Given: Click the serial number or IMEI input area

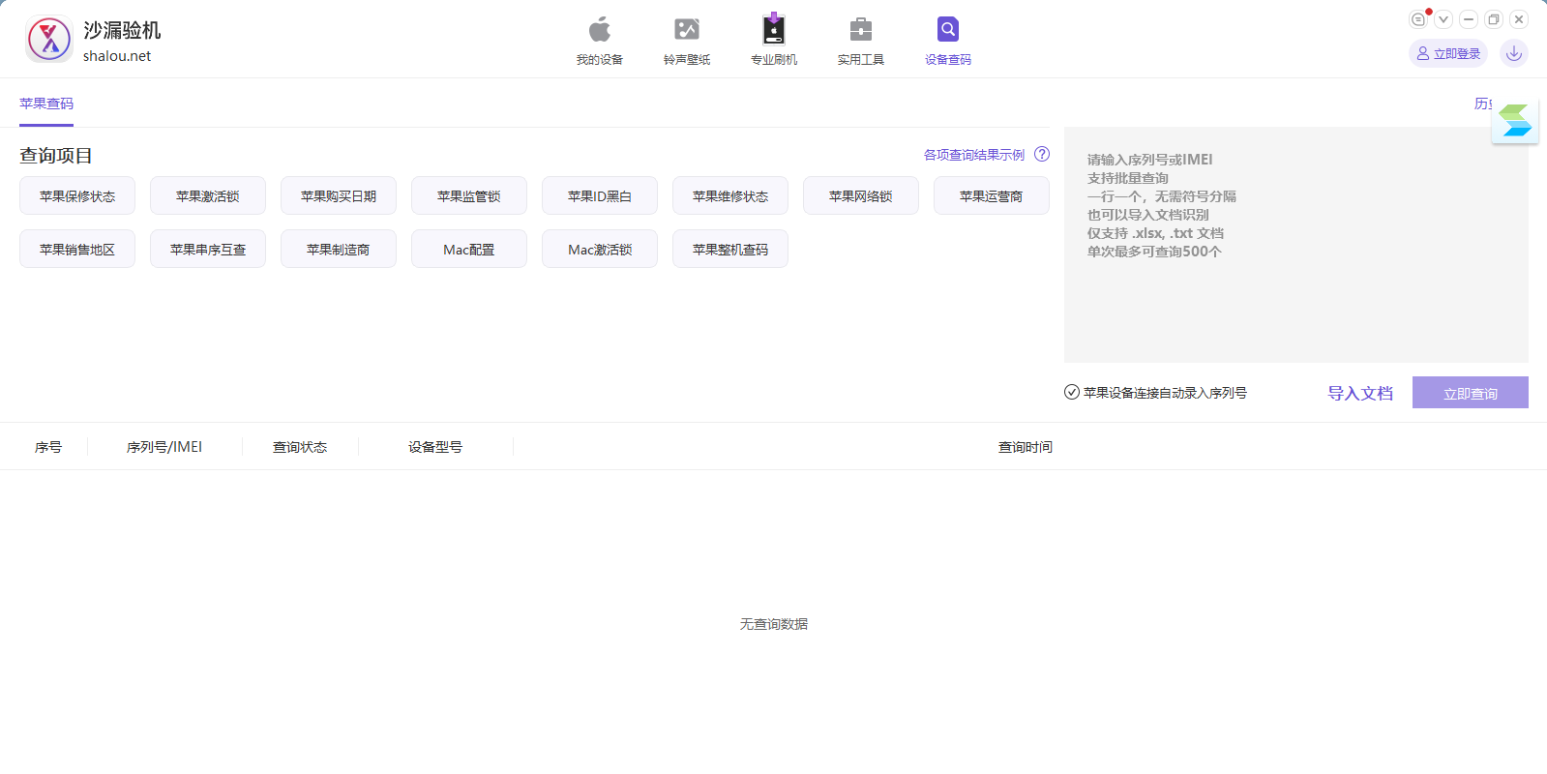Looking at the screenshot, I should (x=1296, y=290).
